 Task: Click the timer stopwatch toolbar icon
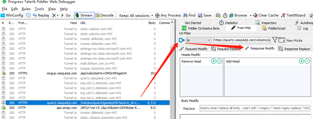(x=225, y=15)
